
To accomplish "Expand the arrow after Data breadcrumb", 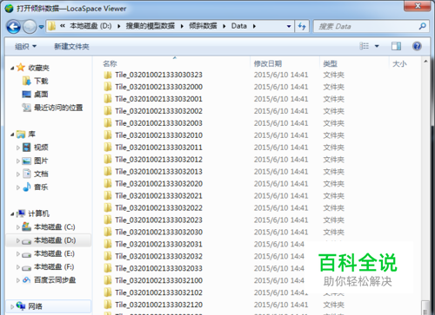I will tap(254, 26).
